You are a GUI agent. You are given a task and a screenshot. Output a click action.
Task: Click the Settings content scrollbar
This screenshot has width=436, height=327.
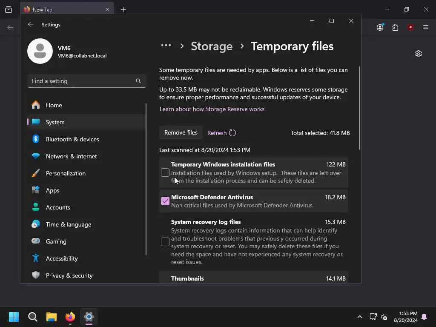[x=359, y=108]
